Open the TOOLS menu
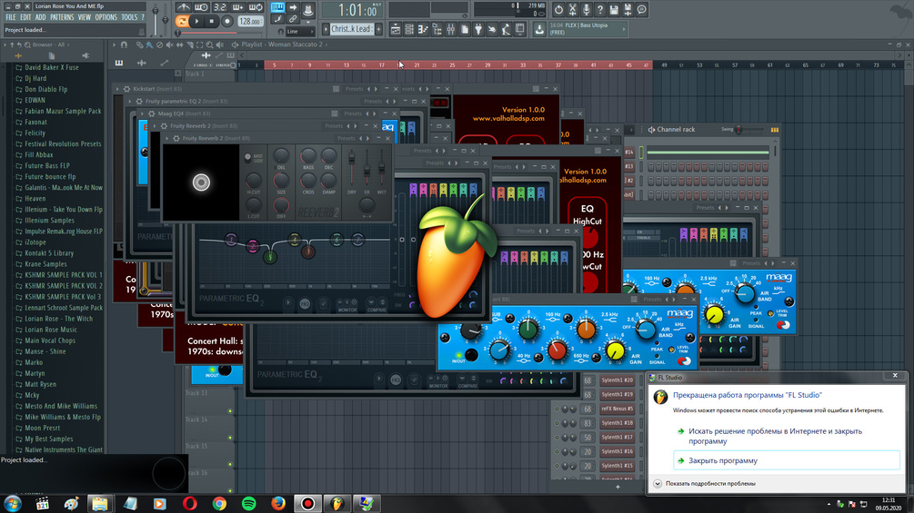This screenshot has height=513, width=914. pos(129,17)
